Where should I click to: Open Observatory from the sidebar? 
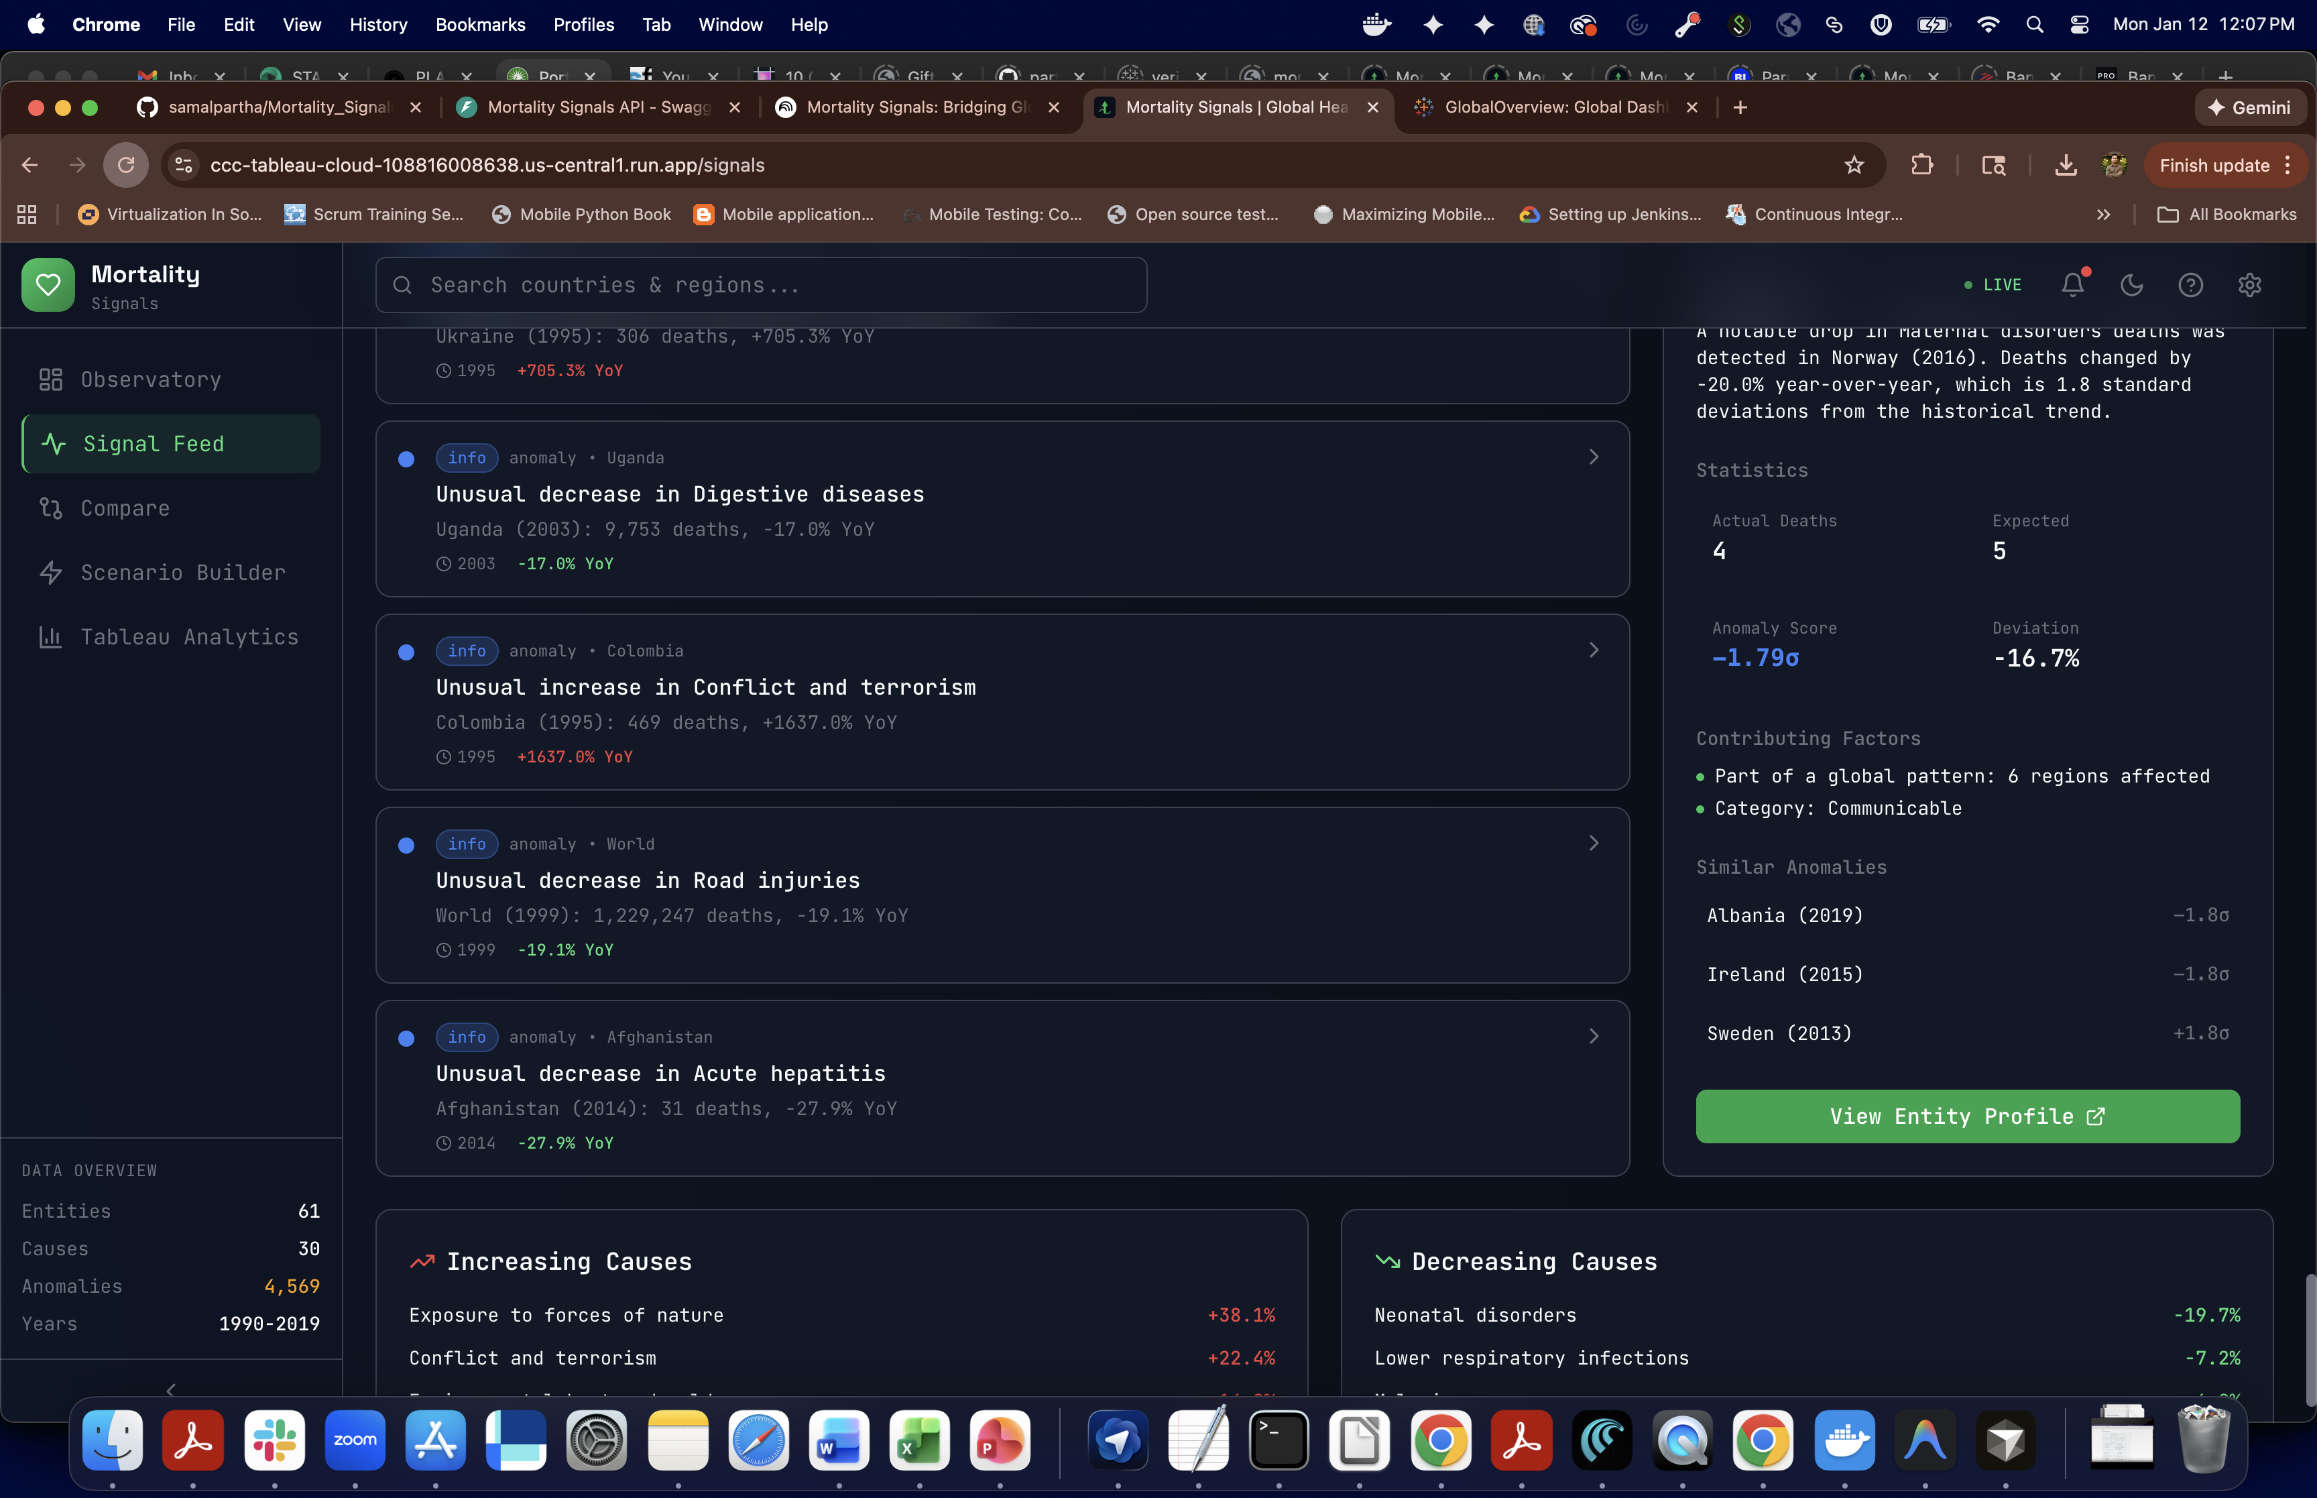click(151, 380)
